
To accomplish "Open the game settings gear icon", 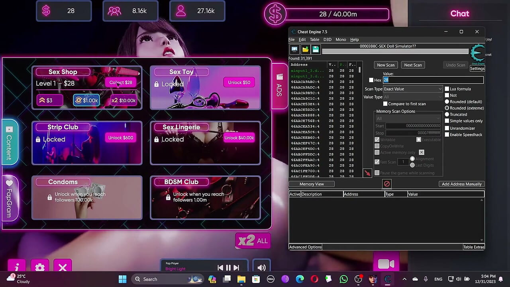I will coord(39,267).
